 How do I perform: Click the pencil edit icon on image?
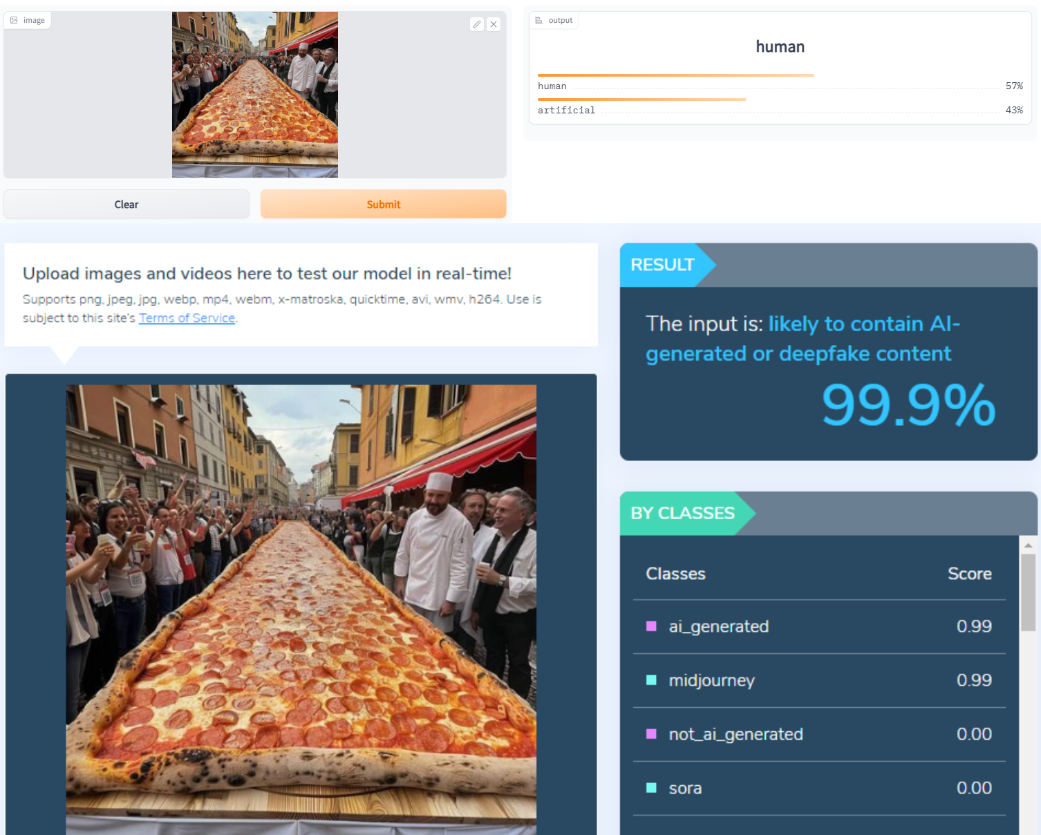477,24
